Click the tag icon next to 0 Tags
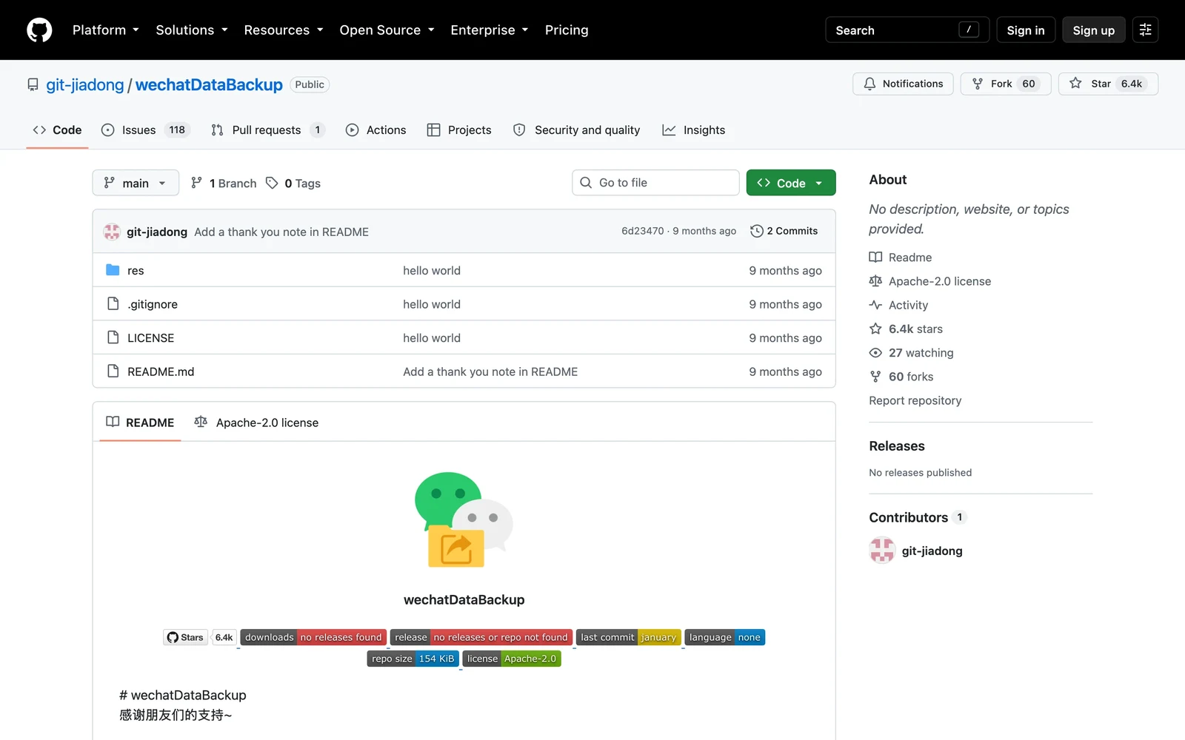The height and width of the screenshot is (740, 1185). 272,183
